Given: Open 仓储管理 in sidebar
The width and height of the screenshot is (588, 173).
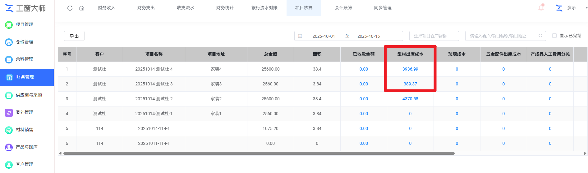Looking at the screenshot, I should 25,42.
